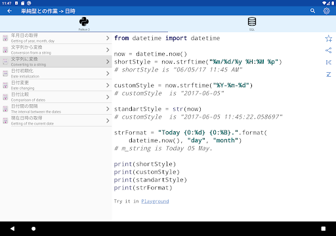Tap the list icon beside 'Getting of year, month, day'
Image resolution: width=336 pixels, height=236 pixels.
click(x=5, y=38)
